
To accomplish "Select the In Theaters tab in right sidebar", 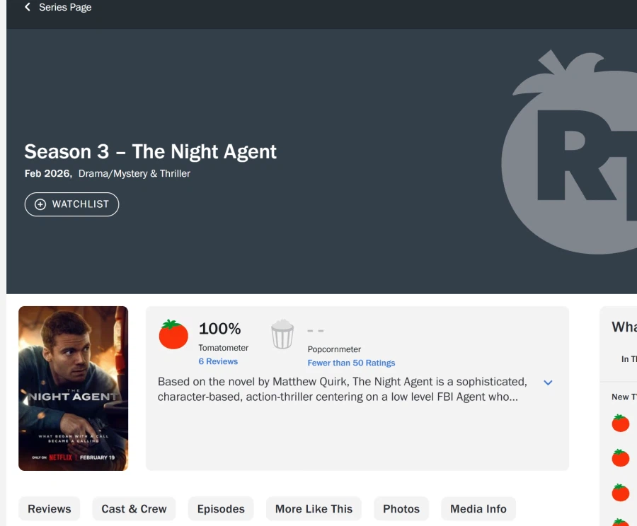I will tap(629, 359).
